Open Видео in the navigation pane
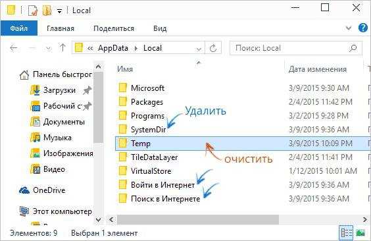Screen dimensions: 371x241 [47, 169]
